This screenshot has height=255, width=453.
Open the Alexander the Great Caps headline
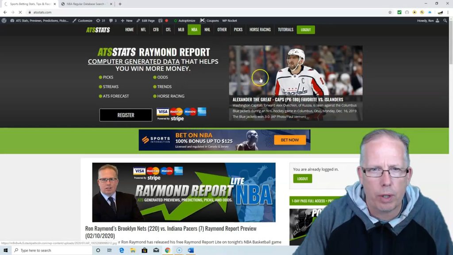pyautogui.click(x=288, y=100)
